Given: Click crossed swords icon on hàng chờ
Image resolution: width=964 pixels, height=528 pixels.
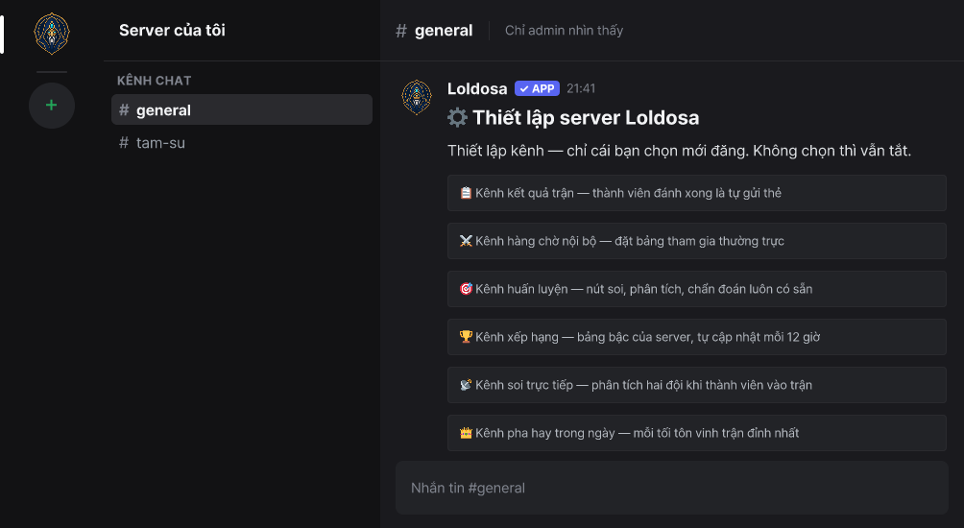Looking at the screenshot, I should (x=466, y=241).
